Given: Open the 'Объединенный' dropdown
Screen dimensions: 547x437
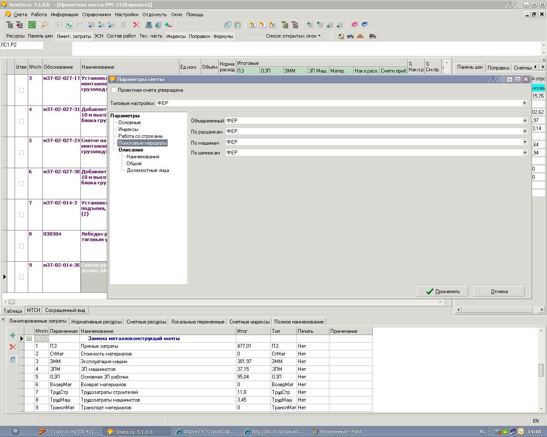Looking at the screenshot, I should 525,121.
